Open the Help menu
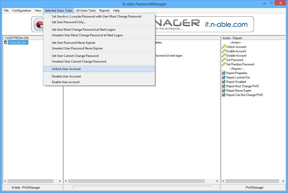This screenshot has width=288, height=193. (x=116, y=11)
